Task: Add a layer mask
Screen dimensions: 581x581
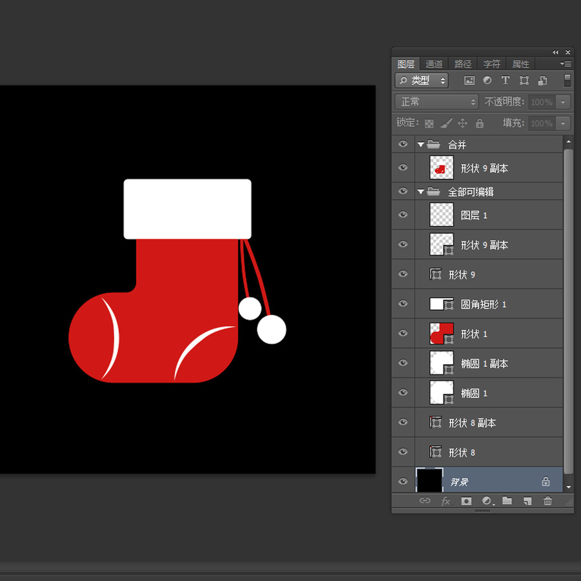Action: [x=467, y=501]
